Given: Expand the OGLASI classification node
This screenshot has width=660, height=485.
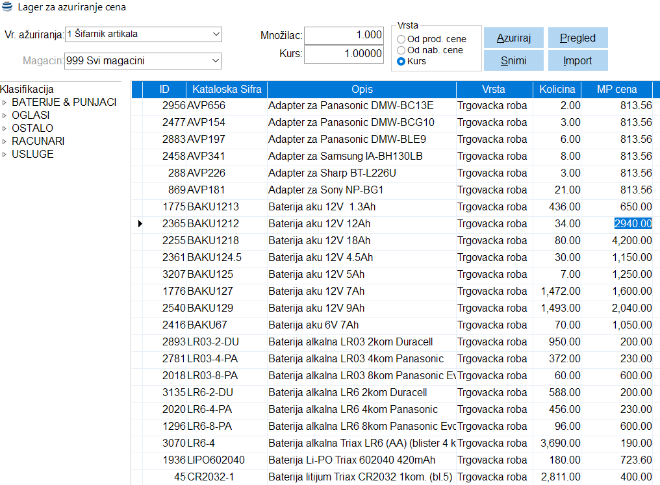Looking at the screenshot, I should pos(5,116).
